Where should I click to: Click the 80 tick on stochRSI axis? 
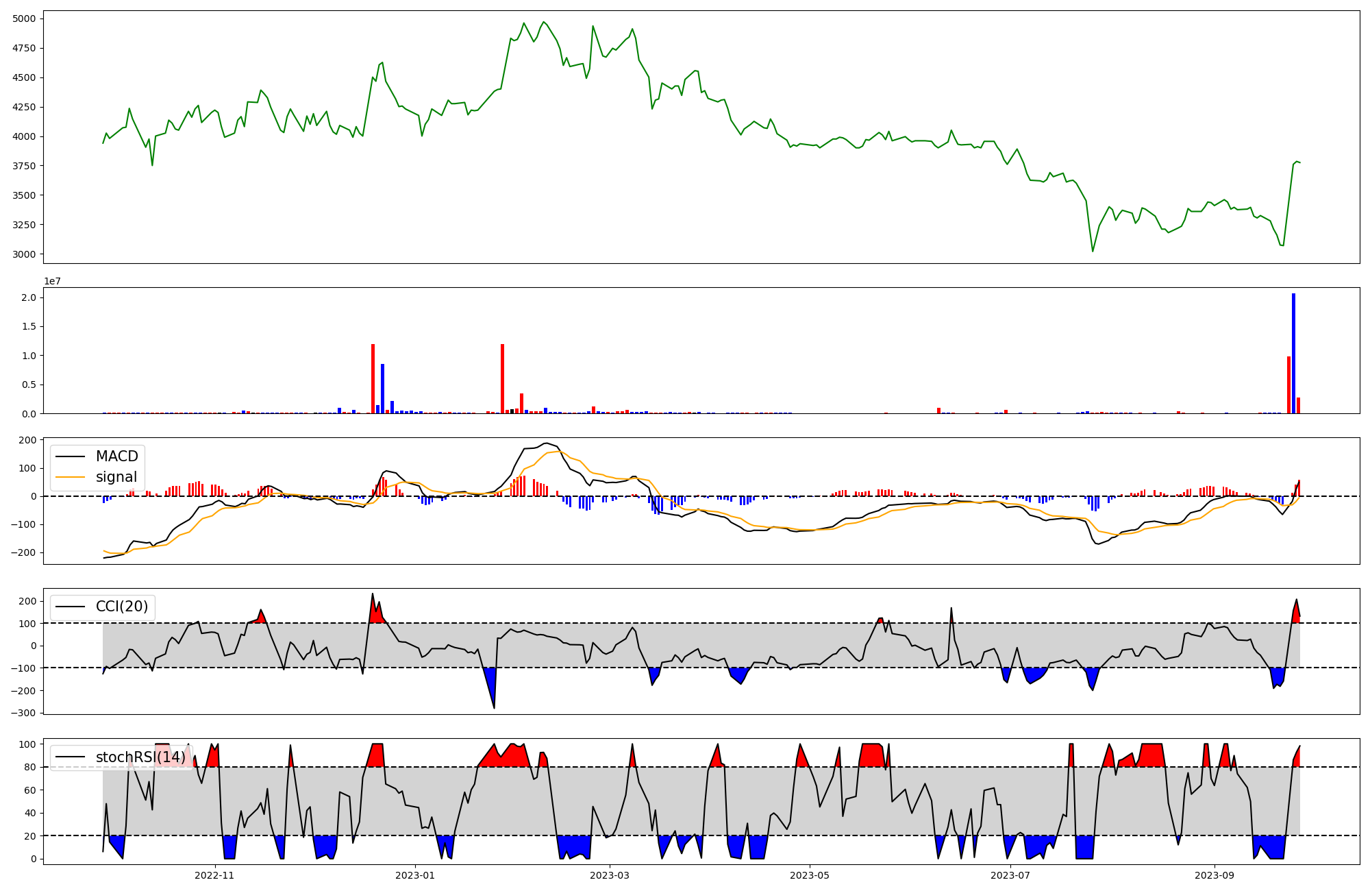pos(30,767)
